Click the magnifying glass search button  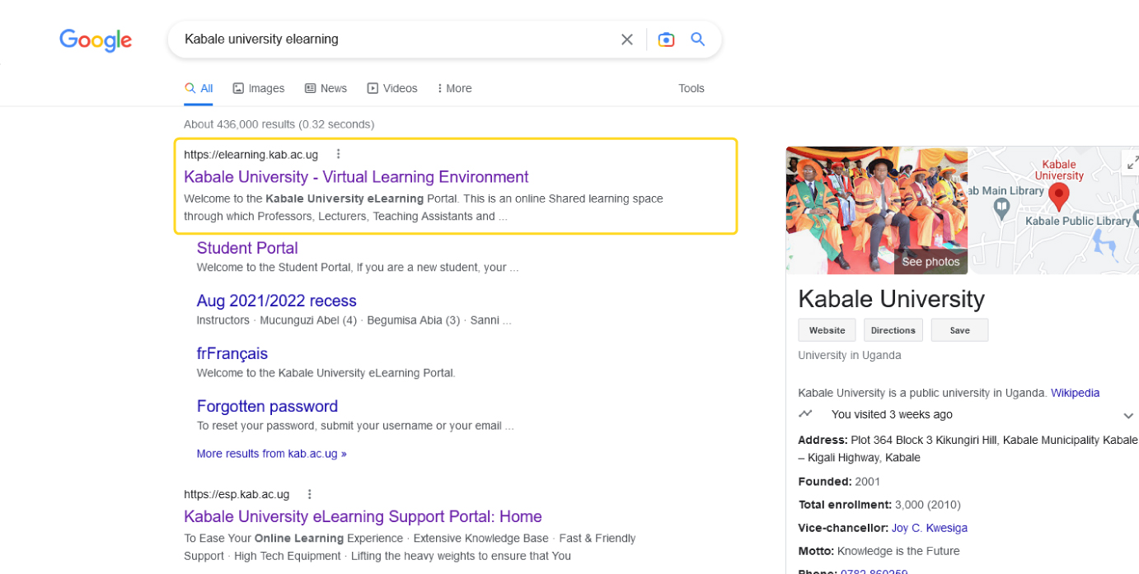point(698,40)
